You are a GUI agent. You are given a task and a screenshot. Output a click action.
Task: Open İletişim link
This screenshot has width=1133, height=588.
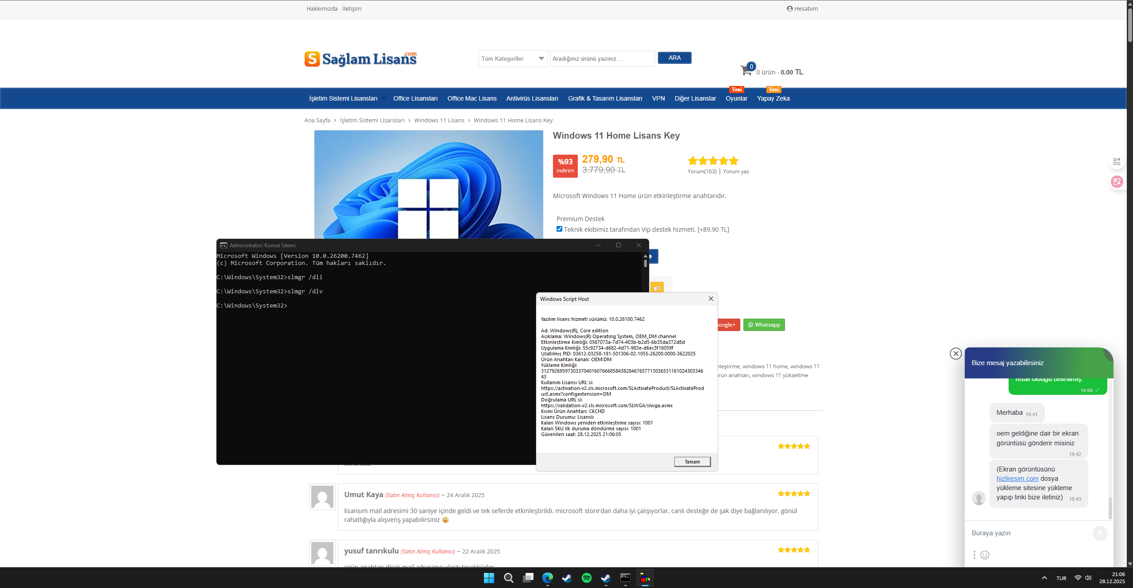pos(352,8)
